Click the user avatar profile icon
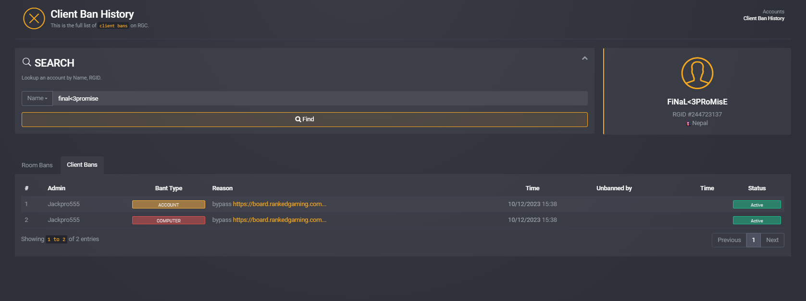The height and width of the screenshot is (301, 806). point(697,73)
